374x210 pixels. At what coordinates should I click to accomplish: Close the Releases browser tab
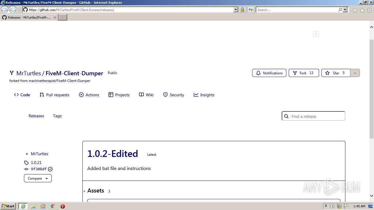pyautogui.click(x=55, y=17)
